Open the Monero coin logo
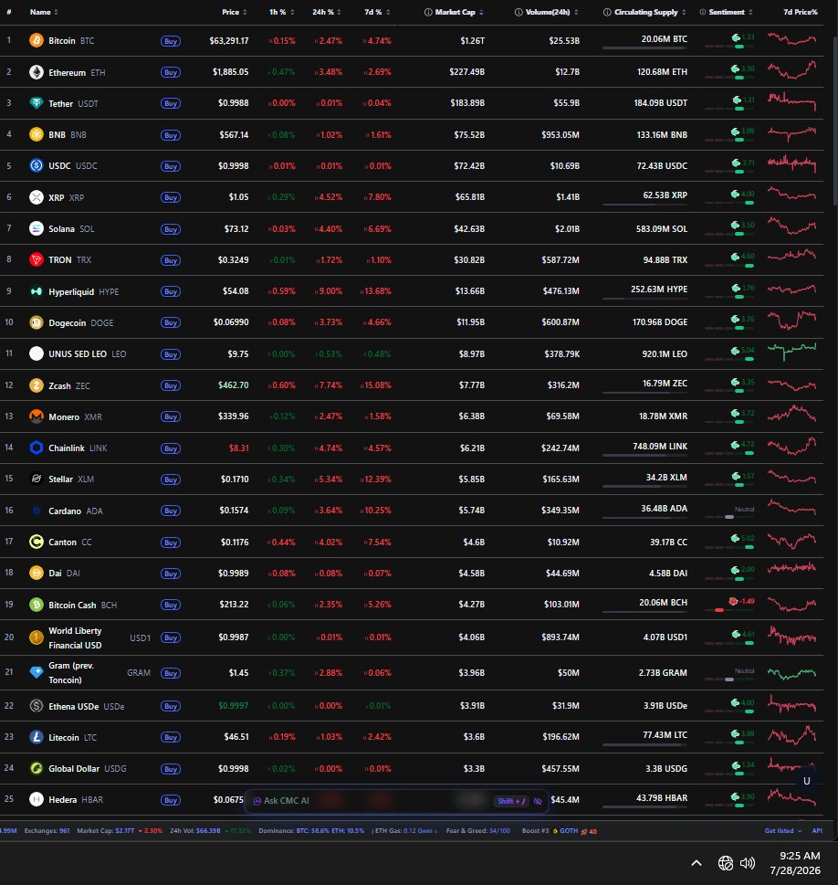Screen dimensions: 838x885 point(37,416)
